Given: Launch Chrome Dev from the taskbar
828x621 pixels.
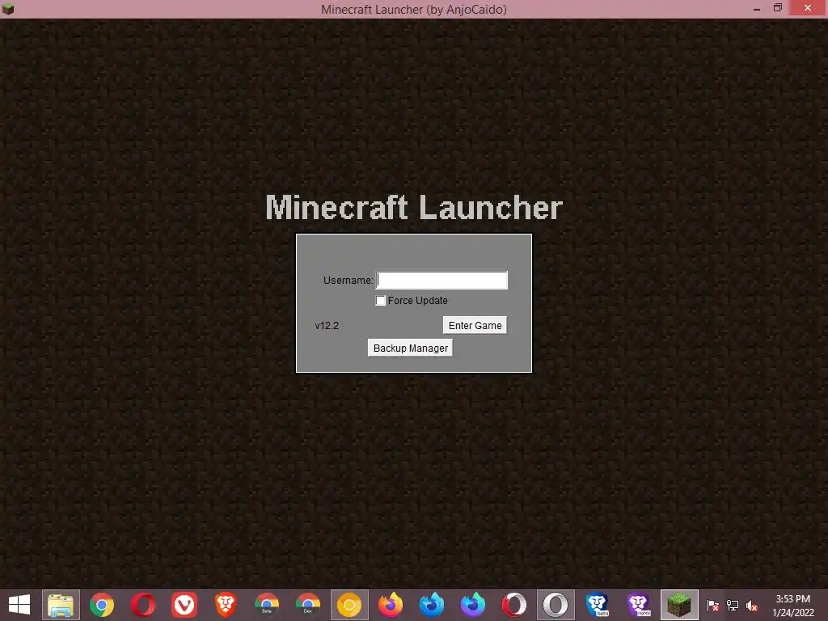Looking at the screenshot, I should pos(308,605).
